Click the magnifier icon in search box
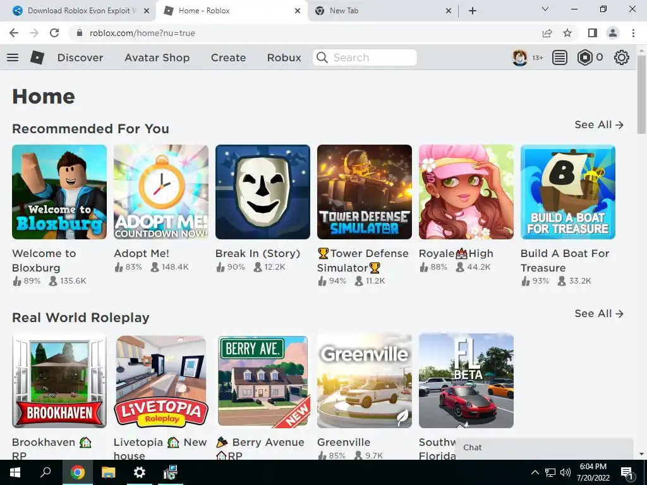 coord(322,57)
